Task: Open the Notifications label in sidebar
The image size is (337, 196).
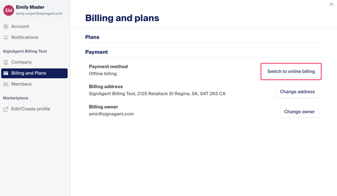Action: click(25, 37)
